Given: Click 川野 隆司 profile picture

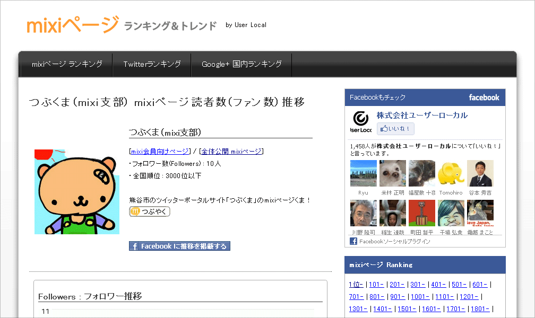Looking at the screenshot, I should click(x=364, y=213).
